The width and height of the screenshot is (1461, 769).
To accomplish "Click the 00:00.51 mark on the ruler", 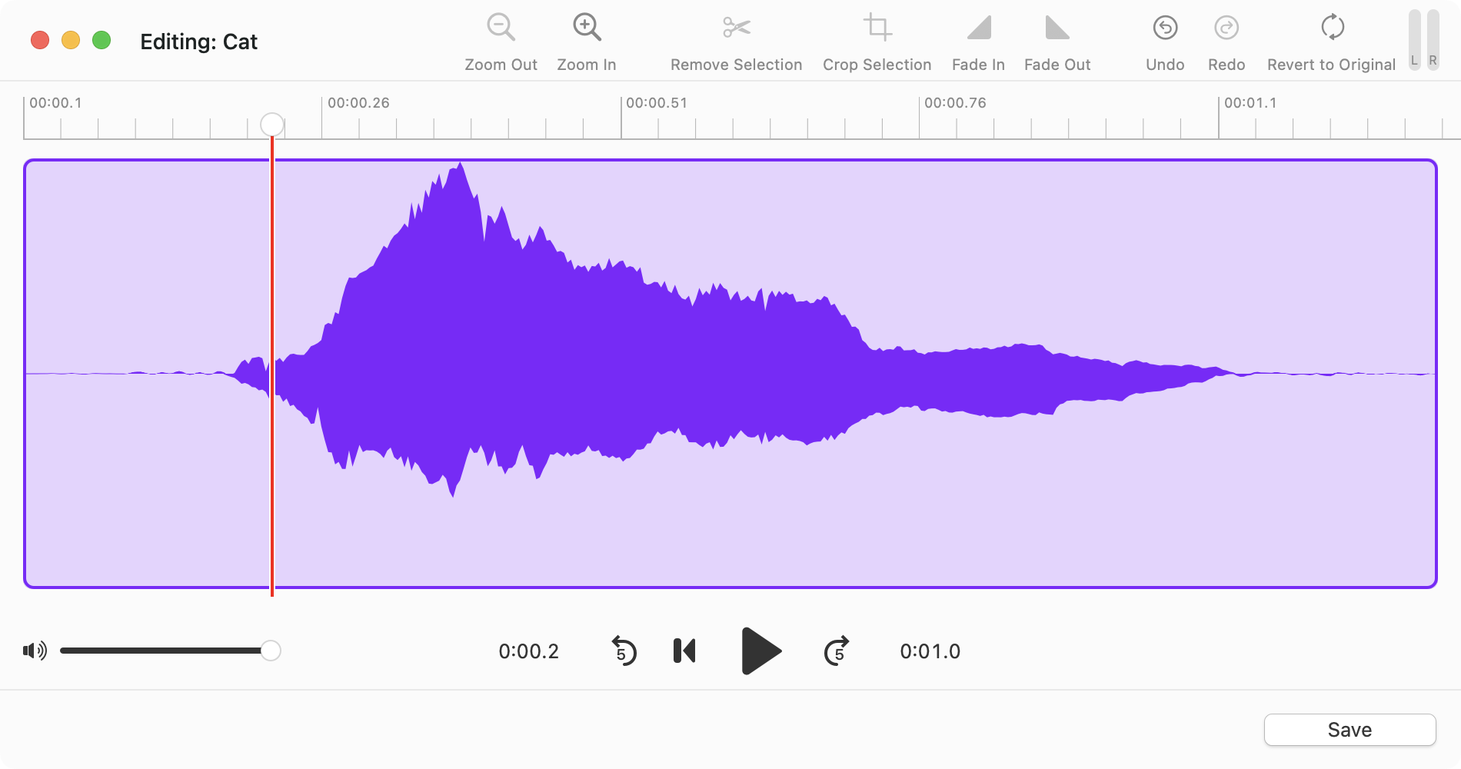I will (657, 103).
